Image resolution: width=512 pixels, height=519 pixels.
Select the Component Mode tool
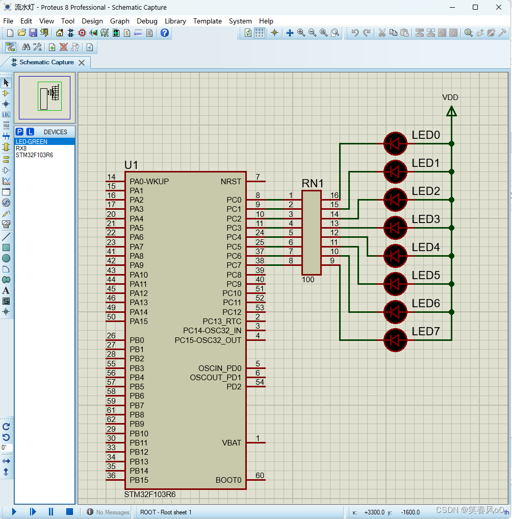point(6,94)
